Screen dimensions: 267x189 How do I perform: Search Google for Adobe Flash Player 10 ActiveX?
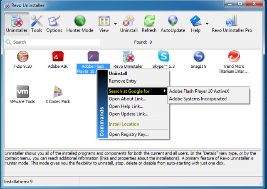(208, 91)
